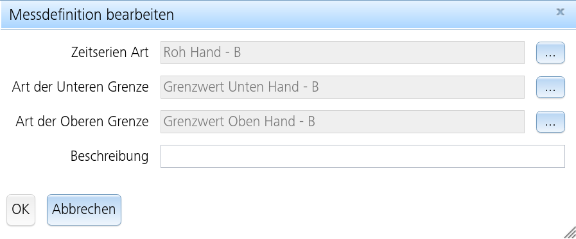Cancel with the Abbrechen button

click(84, 210)
